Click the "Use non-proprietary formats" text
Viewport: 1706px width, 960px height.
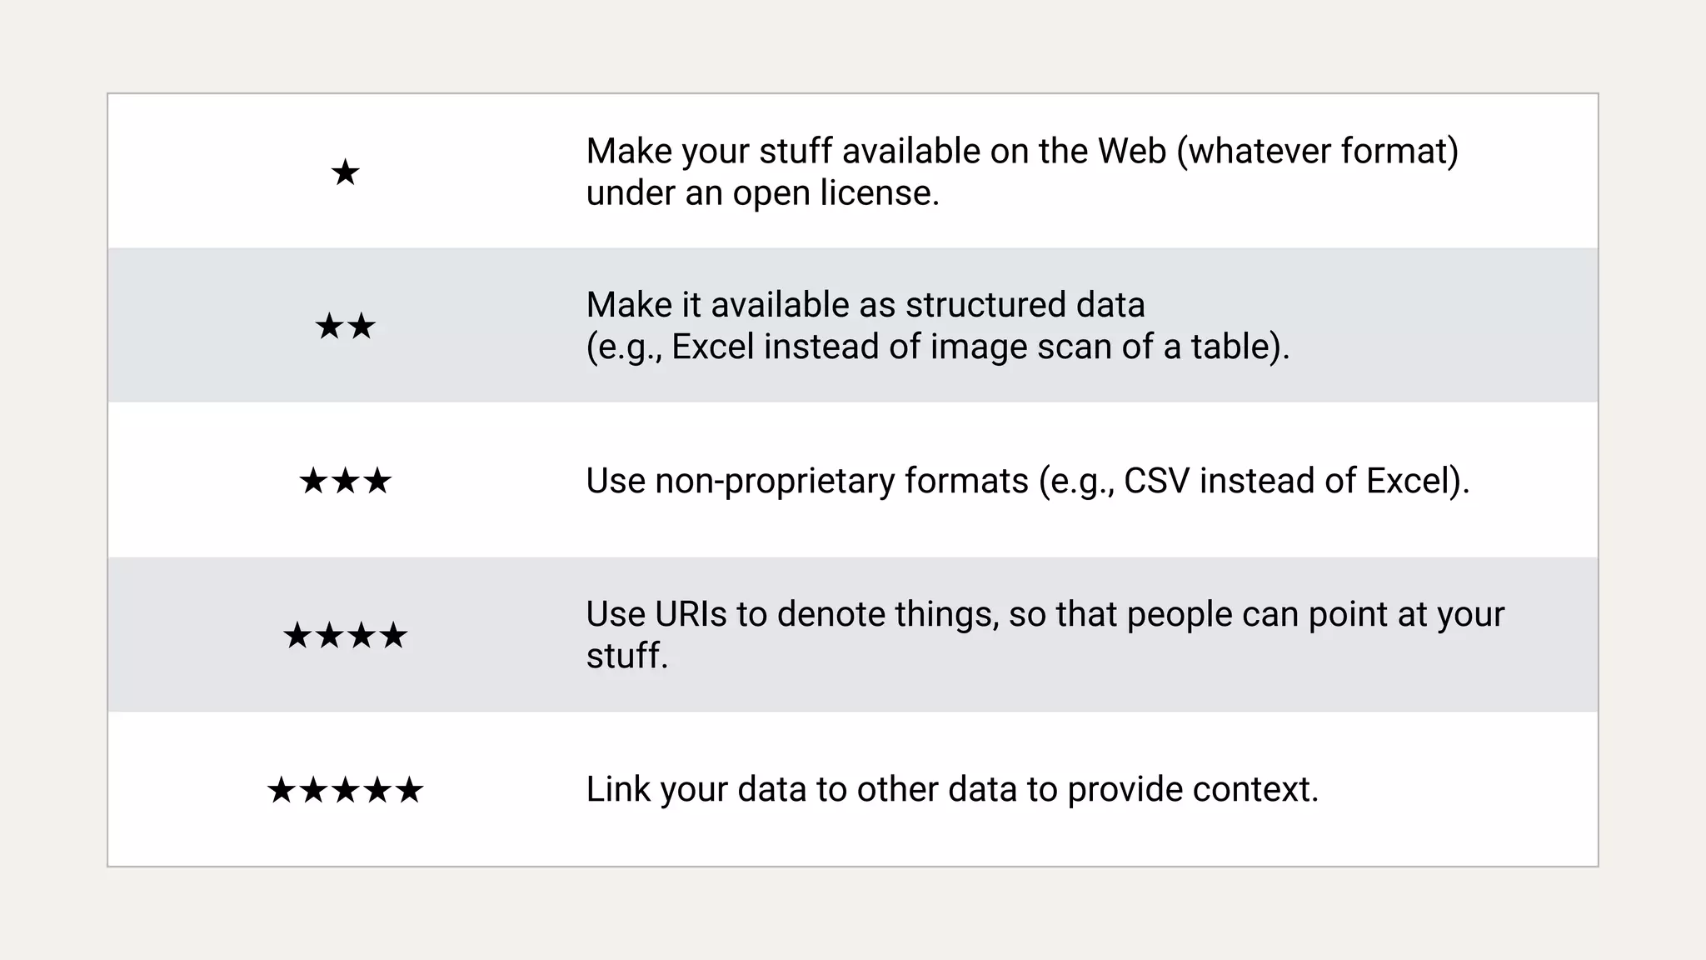point(806,481)
